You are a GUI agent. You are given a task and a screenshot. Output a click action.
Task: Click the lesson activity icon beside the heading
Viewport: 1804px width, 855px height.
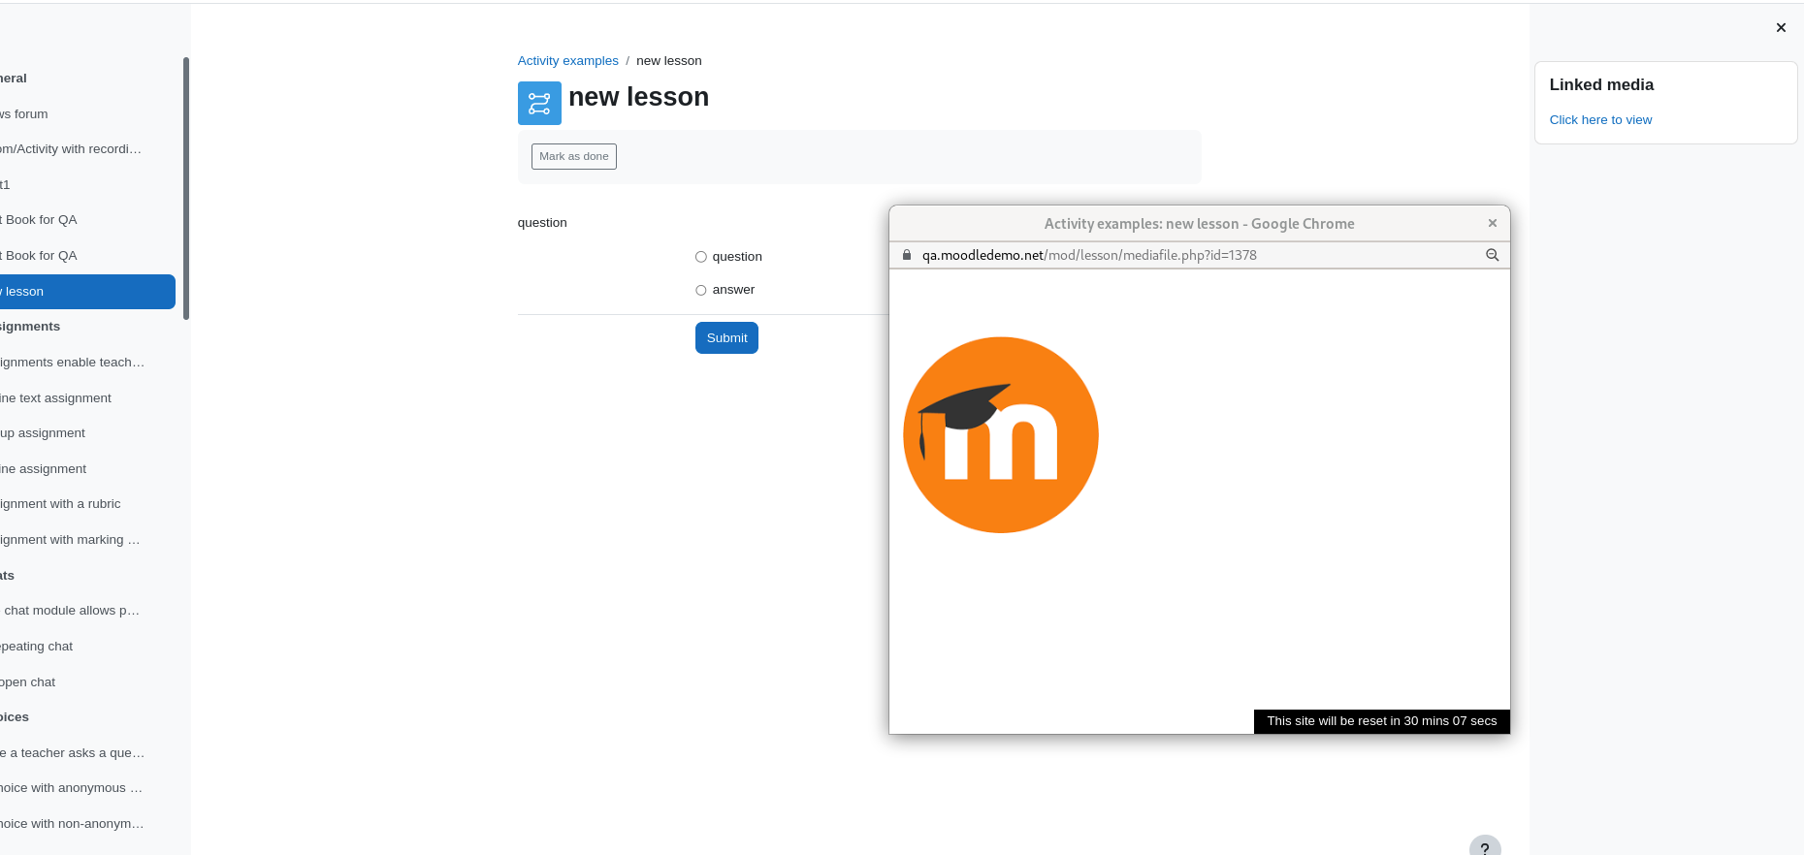click(539, 103)
